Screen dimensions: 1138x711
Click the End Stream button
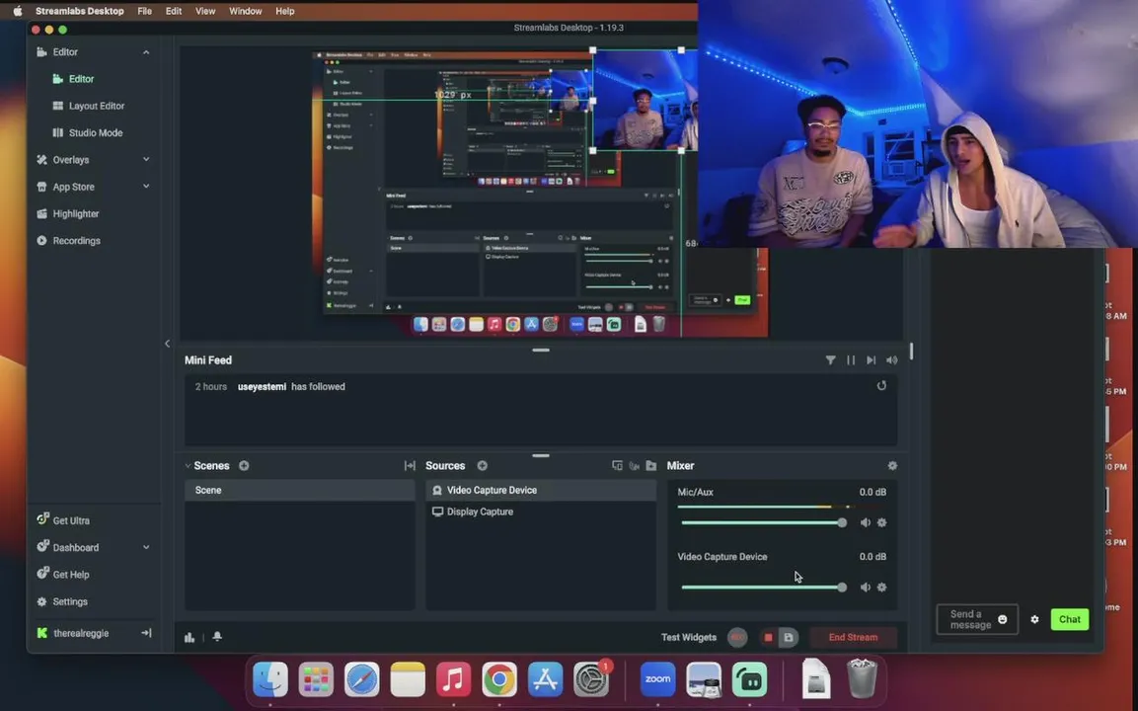click(853, 637)
